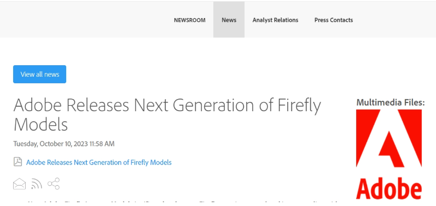The height and width of the screenshot is (206, 436).
Task: Click the PDF document icon
Action: (x=18, y=162)
